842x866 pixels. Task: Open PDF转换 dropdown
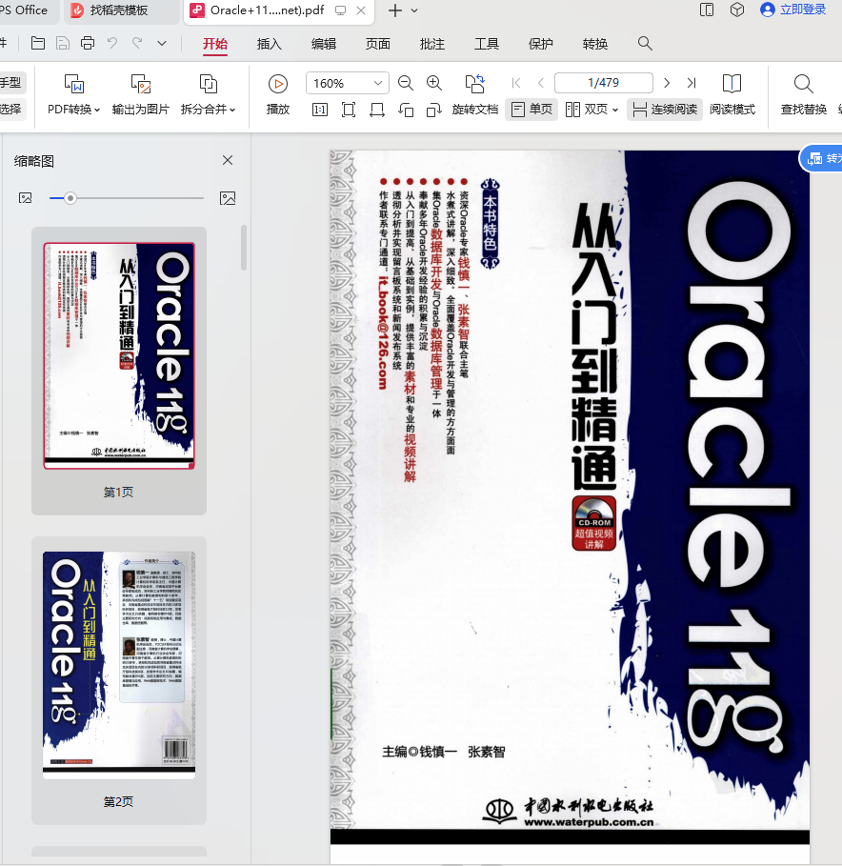click(x=73, y=94)
